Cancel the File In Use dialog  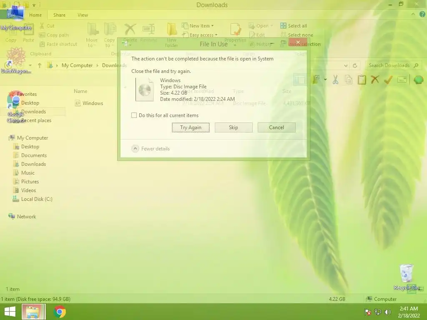click(276, 127)
